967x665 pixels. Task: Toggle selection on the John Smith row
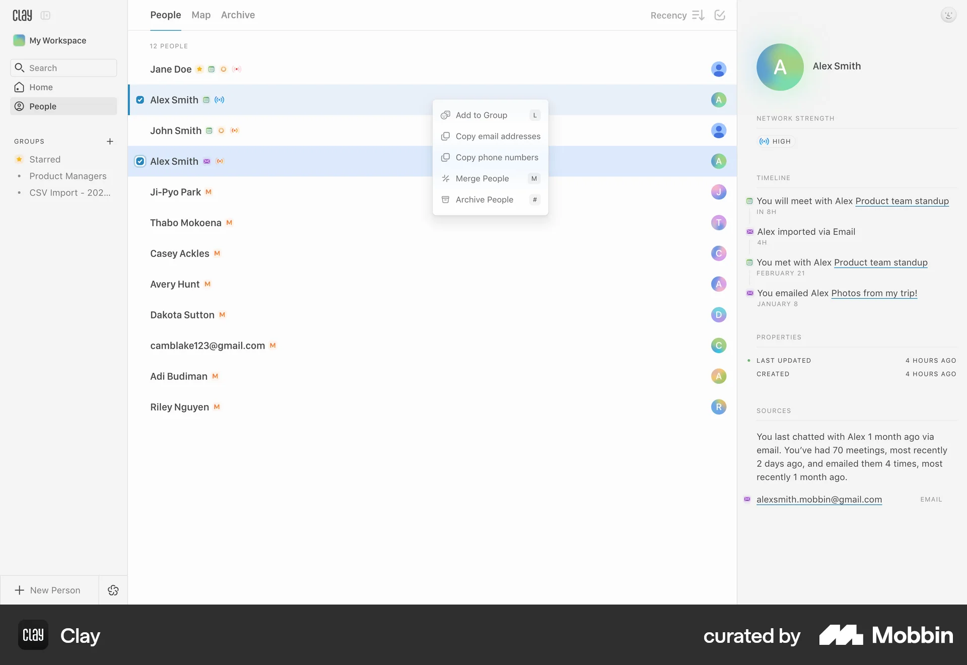[175, 130]
